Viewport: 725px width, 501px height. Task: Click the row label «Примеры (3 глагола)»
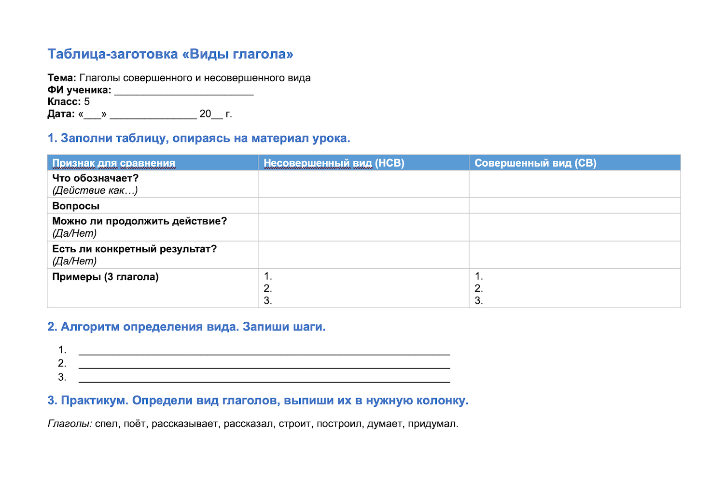(105, 277)
